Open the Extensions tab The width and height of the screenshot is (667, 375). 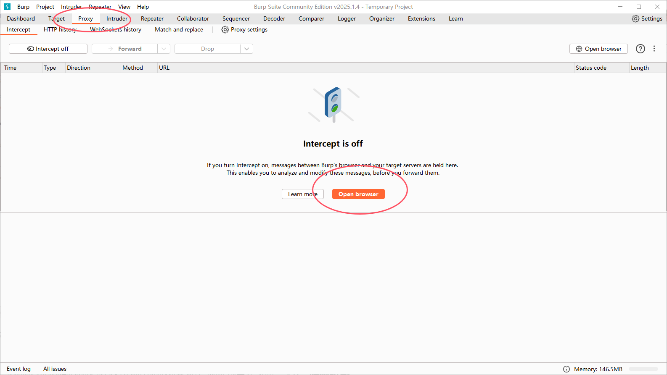(x=421, y=18)
